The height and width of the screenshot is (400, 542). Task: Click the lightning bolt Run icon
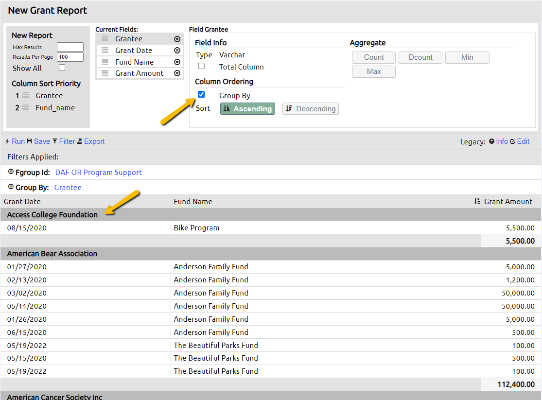[x=7, y=141]
